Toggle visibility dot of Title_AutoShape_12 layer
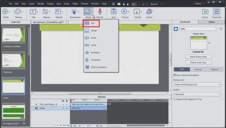 pos(63,104)
